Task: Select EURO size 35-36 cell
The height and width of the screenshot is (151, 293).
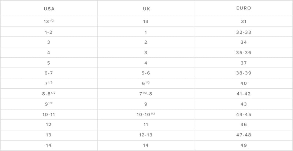Action: coord(244,53)
